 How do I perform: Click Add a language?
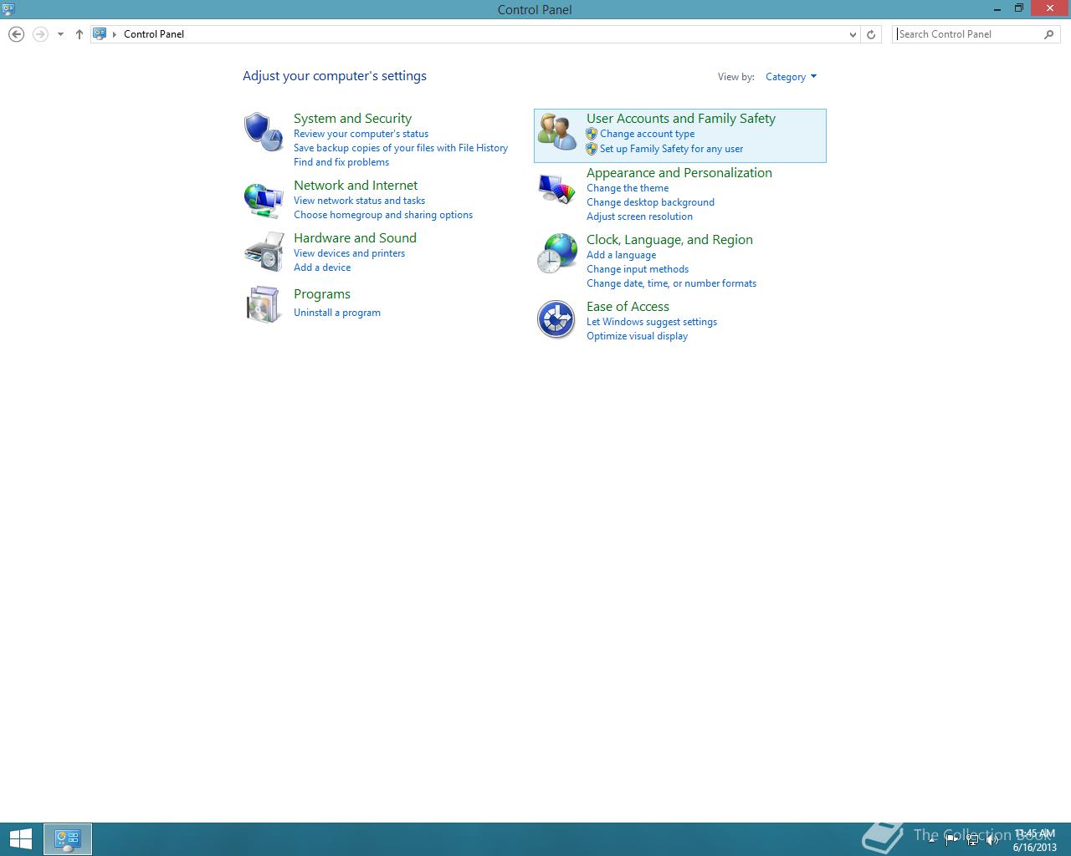[x=621, y=255]
